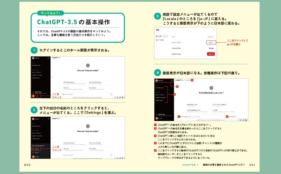
Task: Open the Goal Setting Tips chat in step 4 screenshot
Action: coord(160,88)
